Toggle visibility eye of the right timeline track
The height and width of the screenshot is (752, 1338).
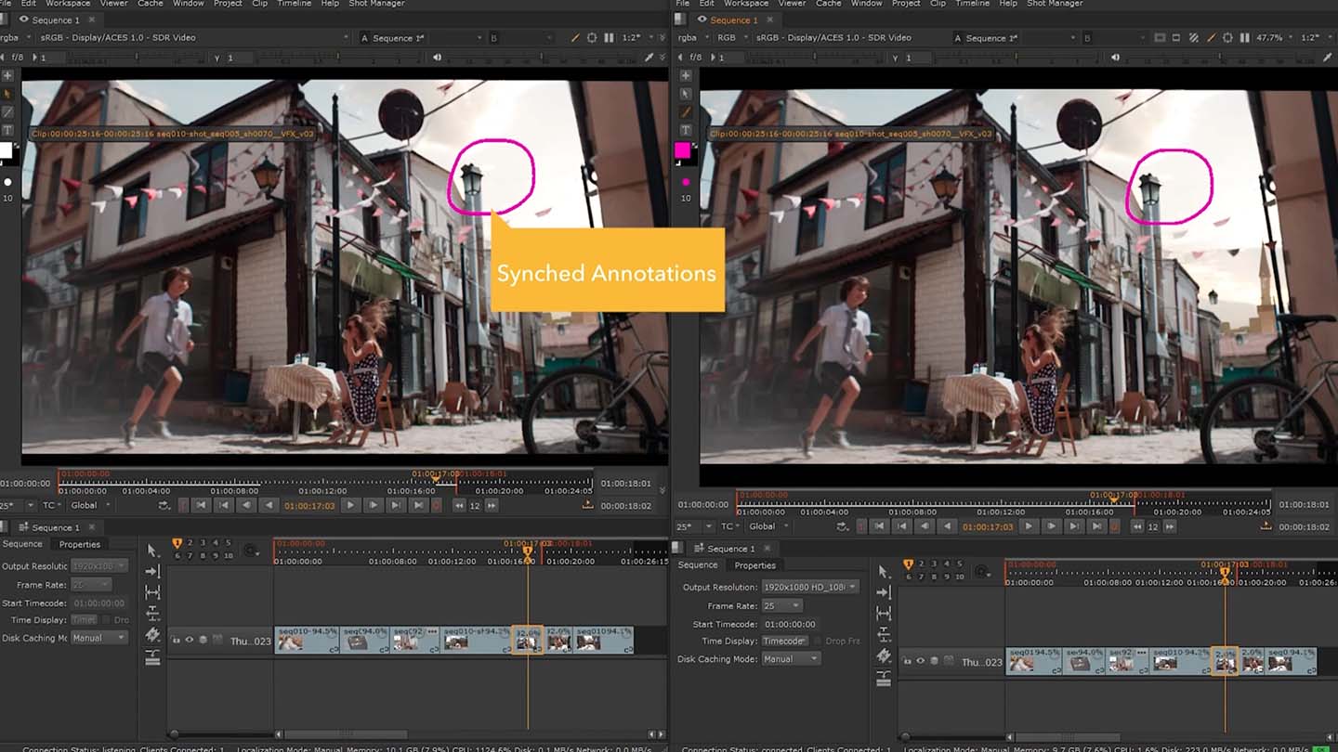click(921, 662)
